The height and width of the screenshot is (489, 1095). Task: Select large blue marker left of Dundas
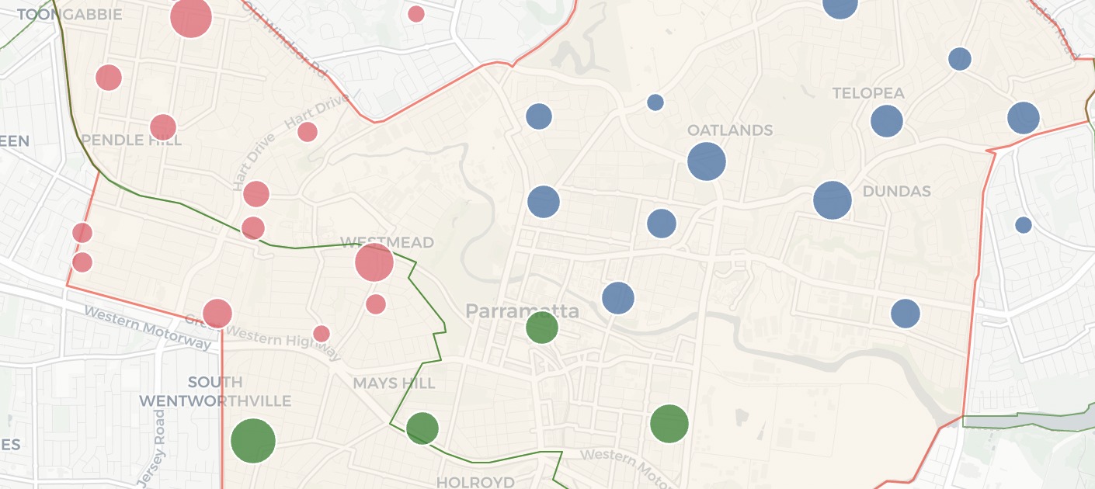coord(833,200)
